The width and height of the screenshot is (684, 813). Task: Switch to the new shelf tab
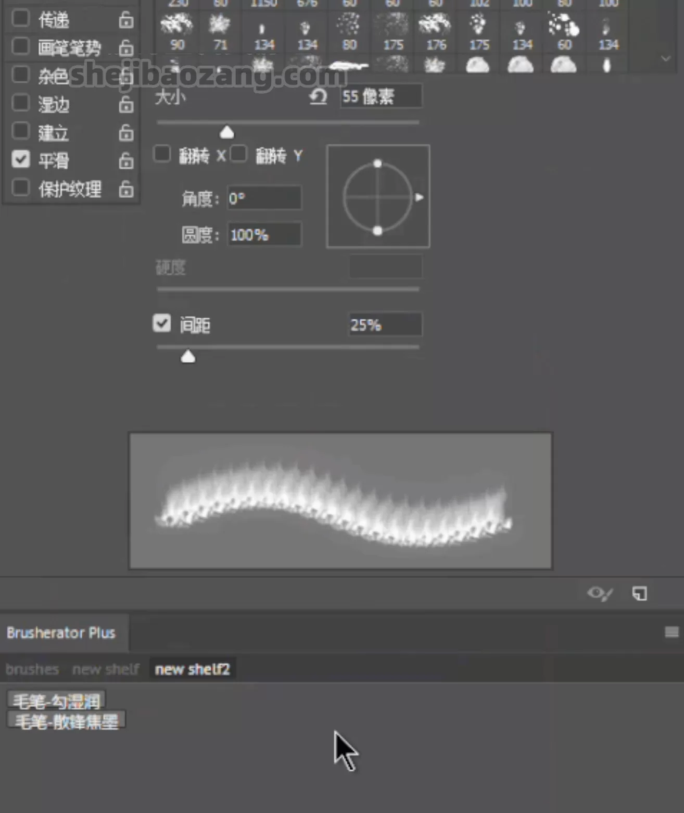pos(106,669)
